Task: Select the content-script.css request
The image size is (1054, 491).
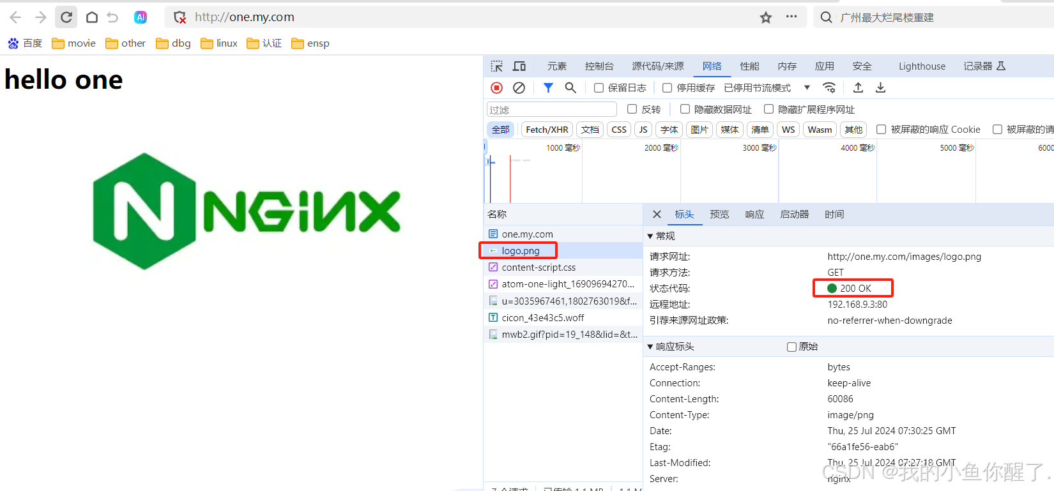Action: (563, 268)
